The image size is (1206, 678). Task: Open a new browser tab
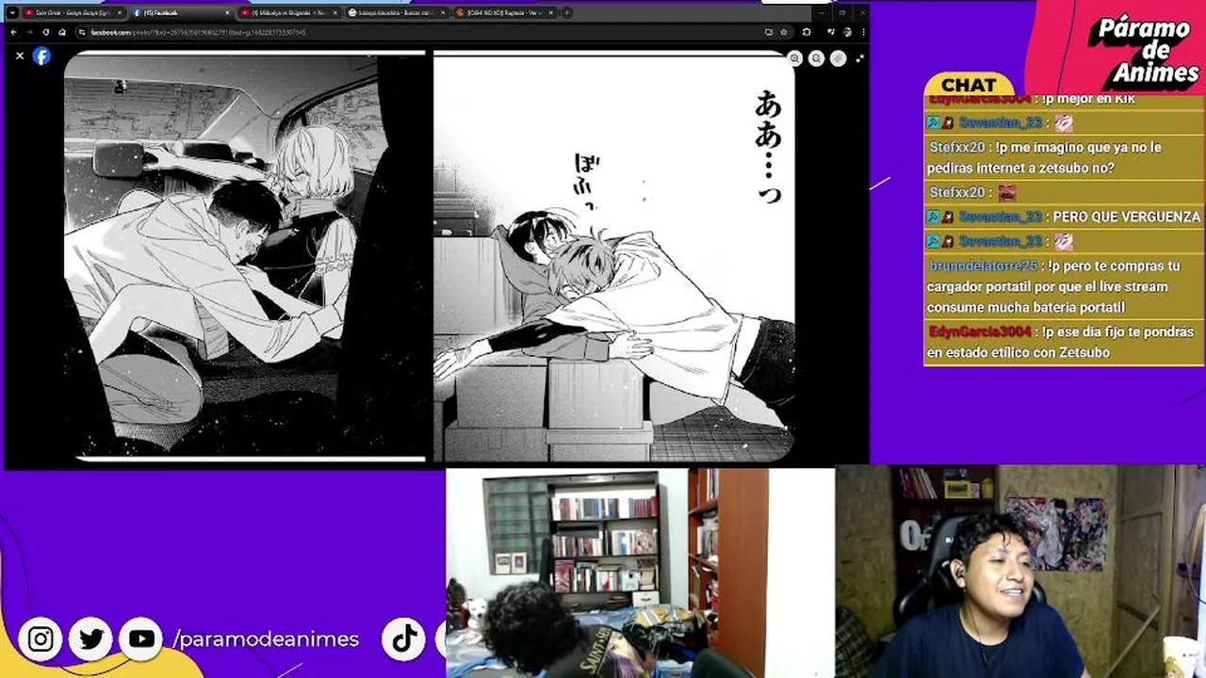(x=566, y=13)
